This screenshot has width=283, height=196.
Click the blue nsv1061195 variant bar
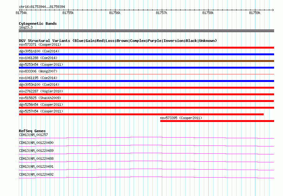(146, 81)
